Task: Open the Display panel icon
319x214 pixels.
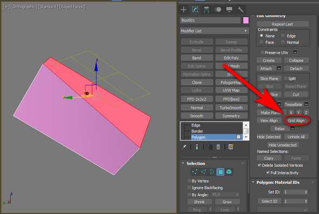Action: 229,9
